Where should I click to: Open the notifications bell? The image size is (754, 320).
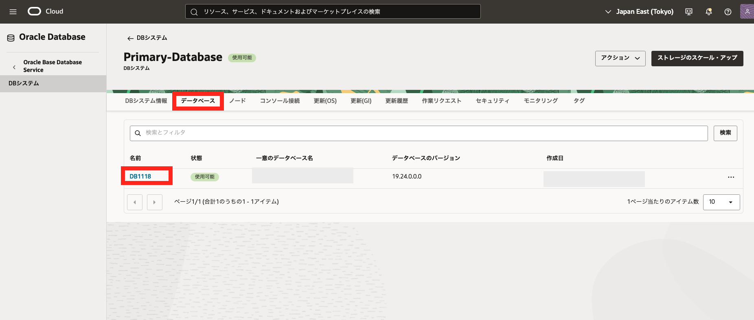click(708, 12)
